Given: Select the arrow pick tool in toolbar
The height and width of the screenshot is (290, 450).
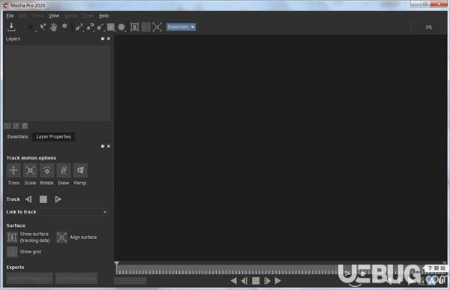Looking at the screenshot, I should [x=31, y=27].
